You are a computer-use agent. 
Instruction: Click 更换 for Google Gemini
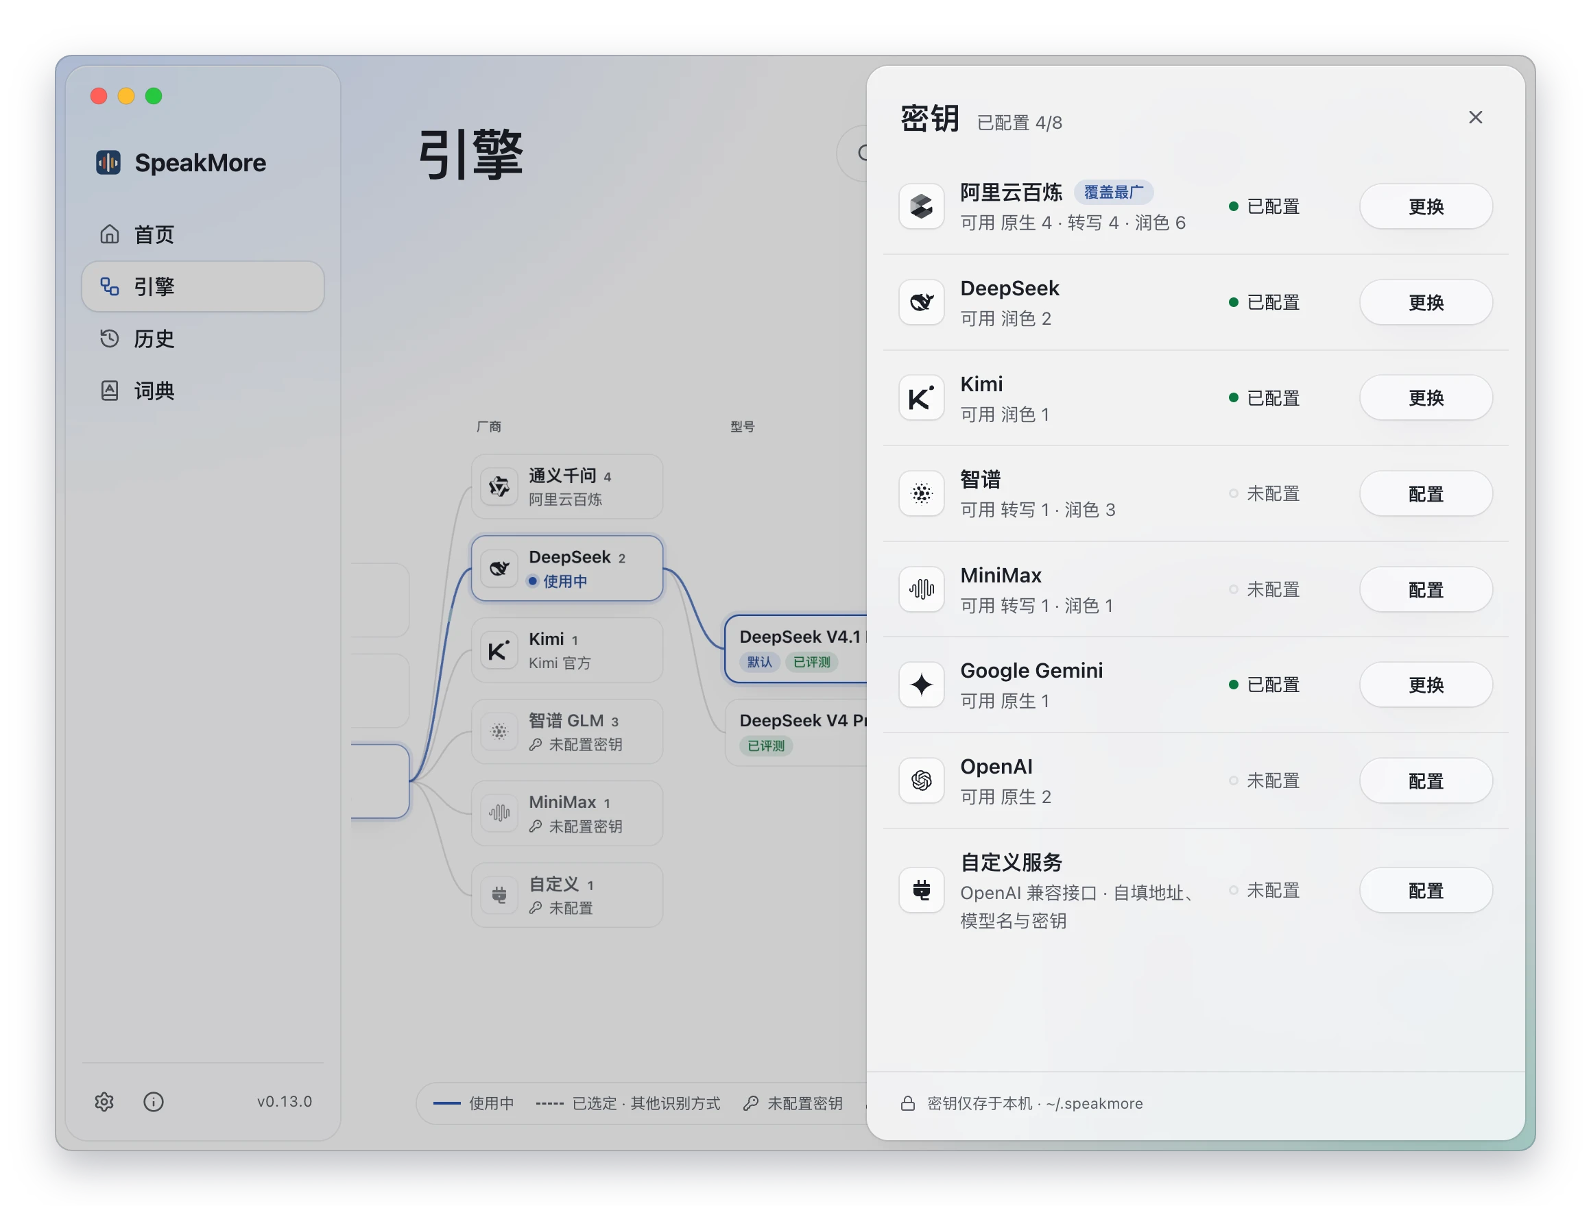(1425, 685)
